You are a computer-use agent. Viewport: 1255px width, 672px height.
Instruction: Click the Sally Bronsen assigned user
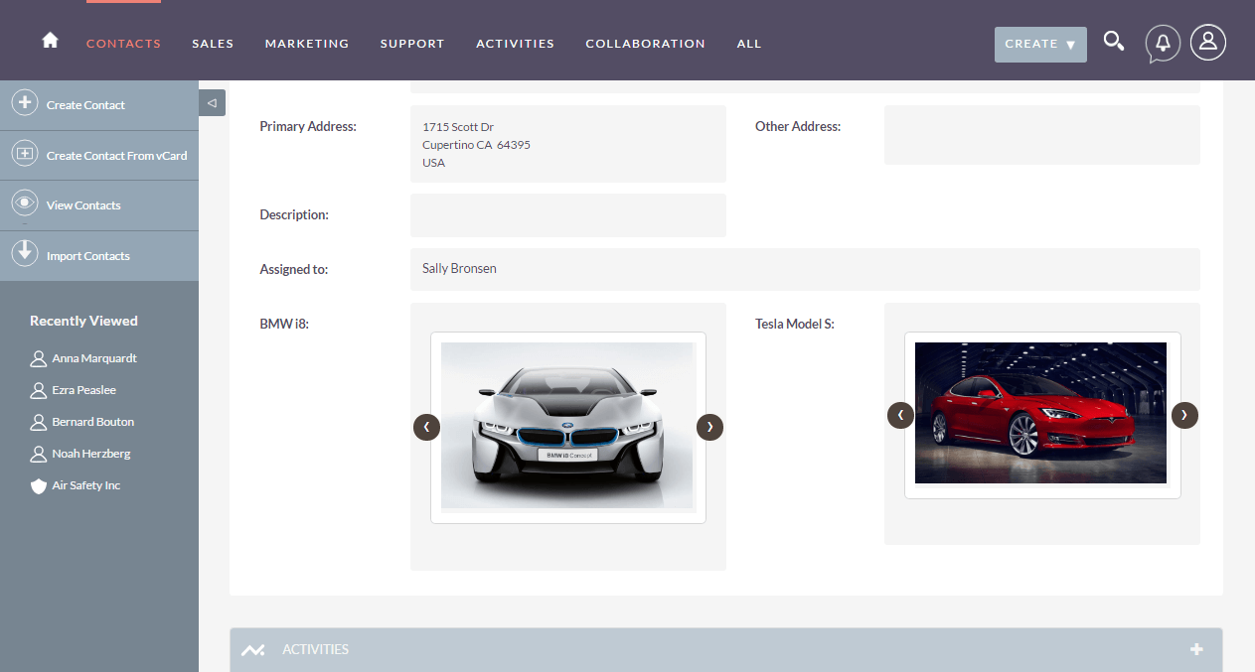459,268
